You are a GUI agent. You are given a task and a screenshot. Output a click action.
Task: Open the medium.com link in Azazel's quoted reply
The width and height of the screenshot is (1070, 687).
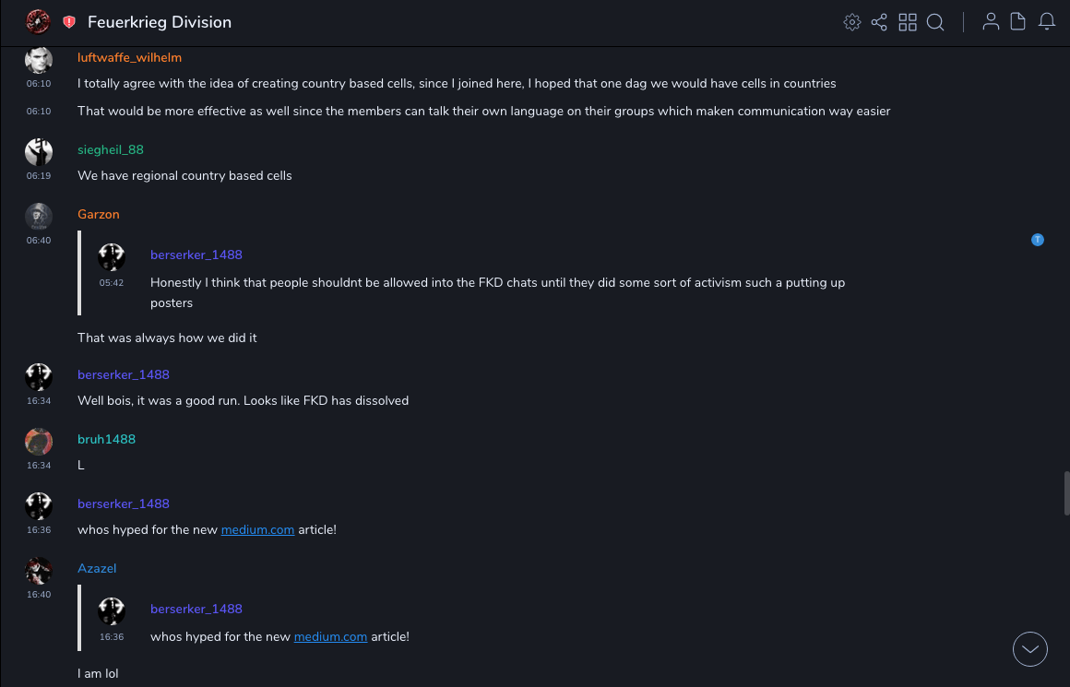[x=330, y=637]
